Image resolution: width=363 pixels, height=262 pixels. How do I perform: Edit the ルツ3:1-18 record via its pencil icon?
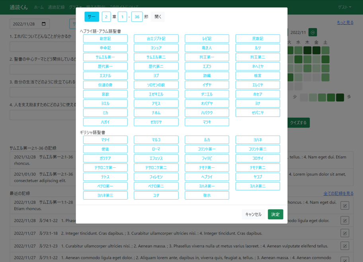[x=345, y=233]
